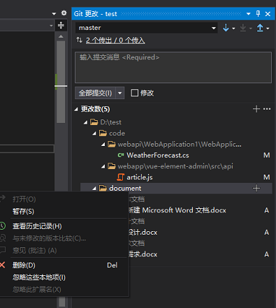Click the editor vertical scrollbar thumb
Screen dimensions: 276x308
coord(61,82)
